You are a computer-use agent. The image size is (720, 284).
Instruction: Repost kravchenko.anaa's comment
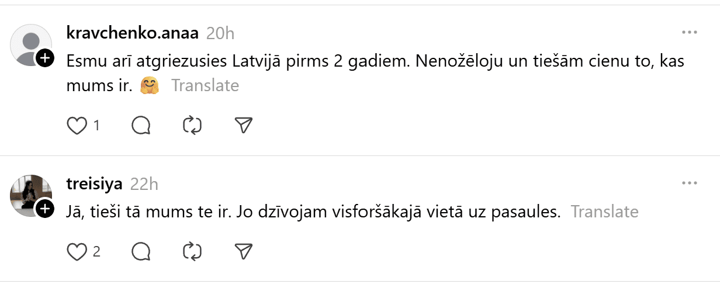[x=192, y=126]
